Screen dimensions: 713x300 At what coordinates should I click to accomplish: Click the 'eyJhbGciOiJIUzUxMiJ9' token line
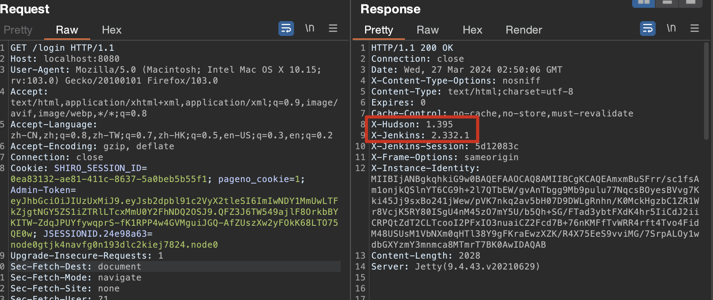click(174, 201)
